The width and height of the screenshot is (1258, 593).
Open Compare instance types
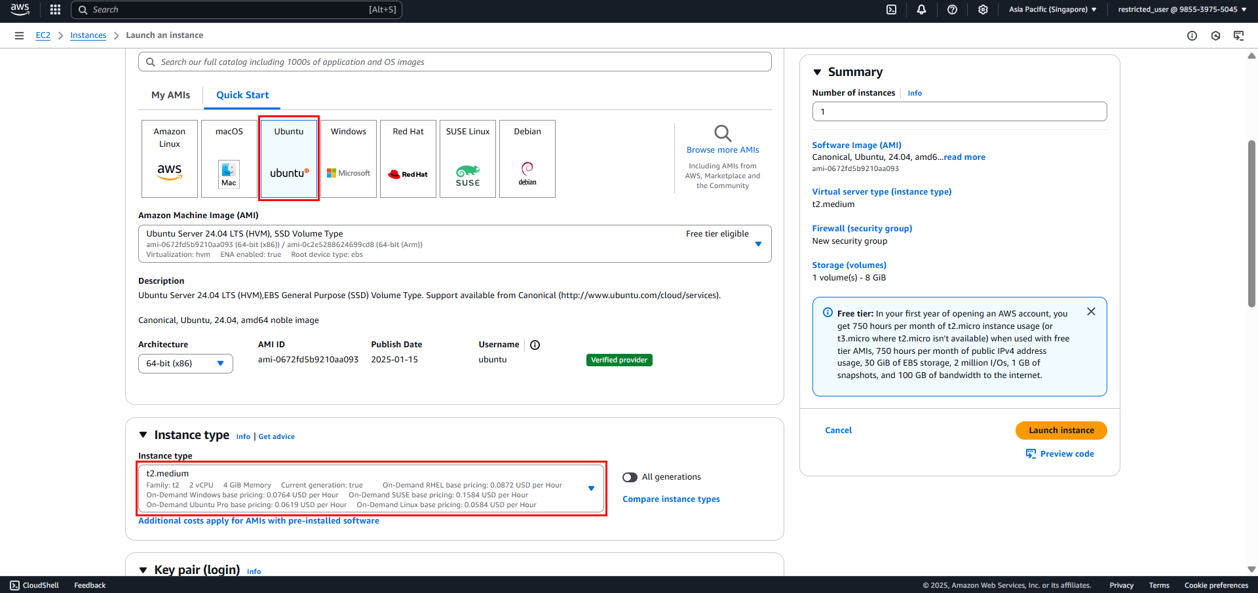click(671, 499)
